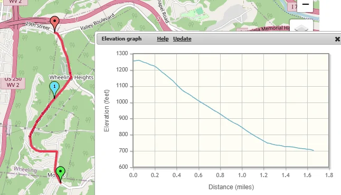Click the 1.8 distance axis label
This screenshot has width=341, height=195.
329,175
